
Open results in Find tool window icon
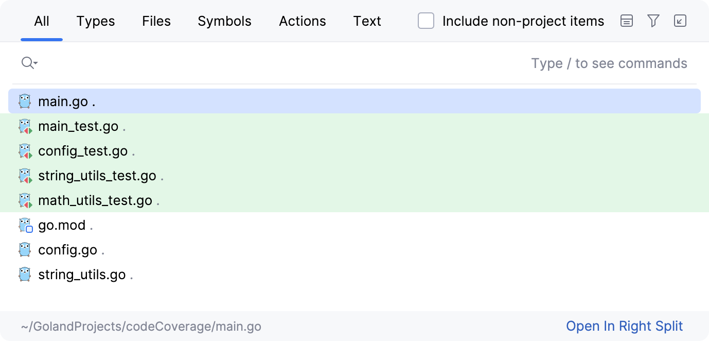[680, 21]
